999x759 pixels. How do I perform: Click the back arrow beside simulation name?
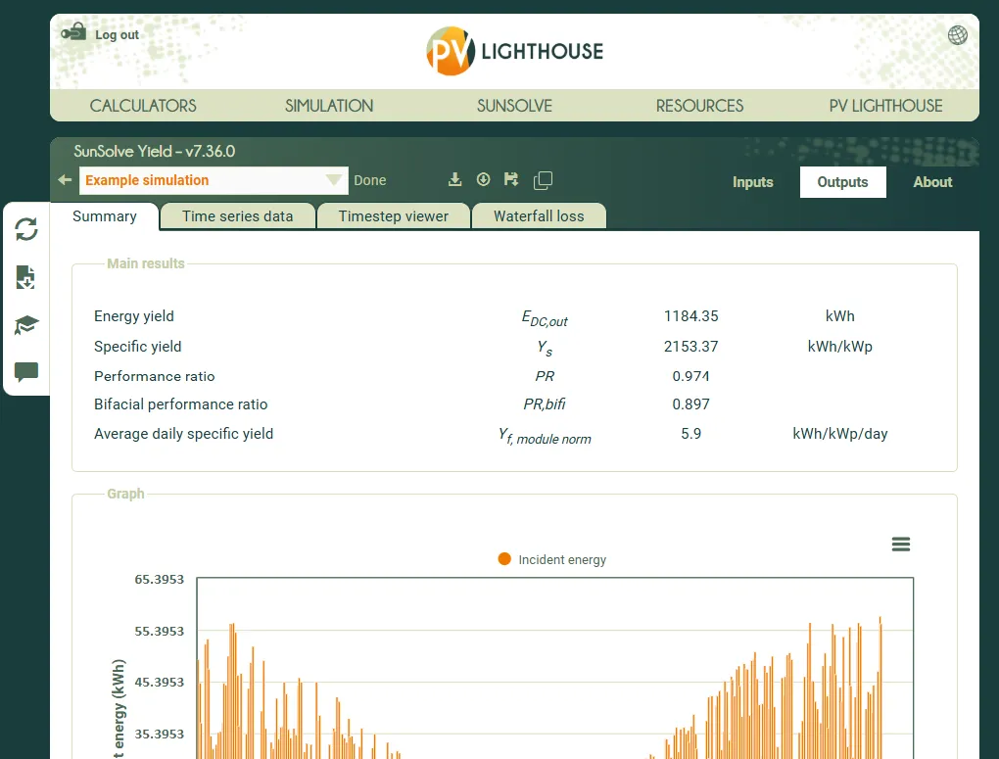click(65, 180)
